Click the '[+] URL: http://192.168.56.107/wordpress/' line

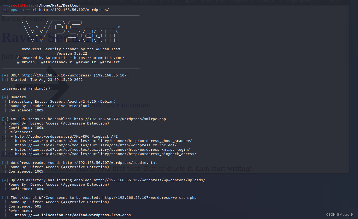pyautogui.click(x=65, y=75)
